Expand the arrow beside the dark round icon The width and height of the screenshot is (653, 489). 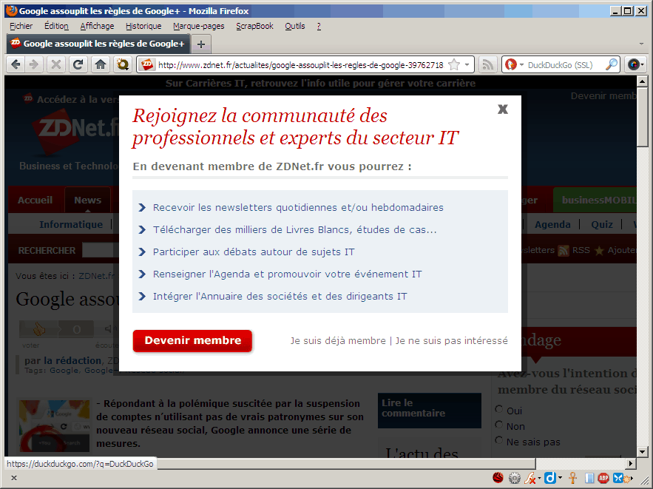click(x=642, y=64)
